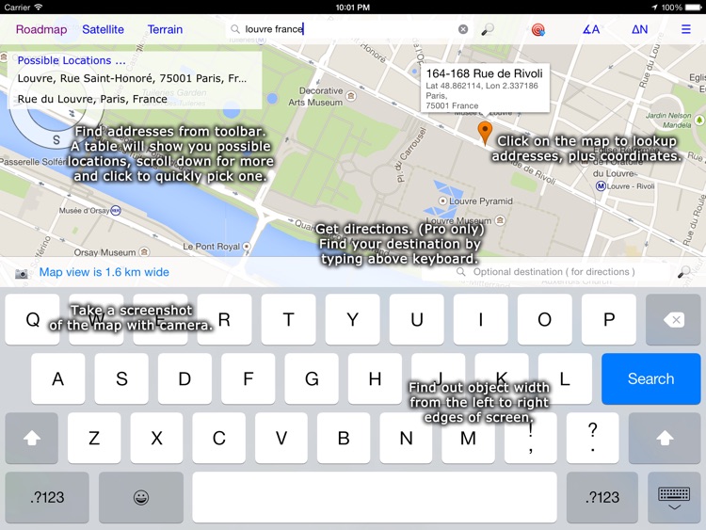Tap the right Shift key
The height and width of the screenshot is (530, 706).
click(665, 438)
